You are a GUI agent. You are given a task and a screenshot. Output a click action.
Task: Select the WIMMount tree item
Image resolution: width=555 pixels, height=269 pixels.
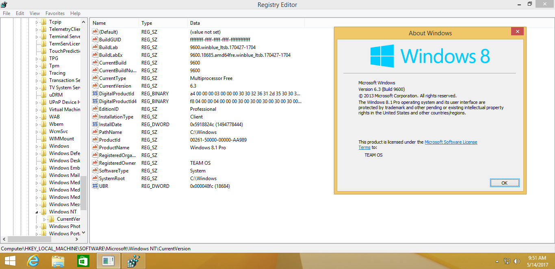click(x=61, y=139)
